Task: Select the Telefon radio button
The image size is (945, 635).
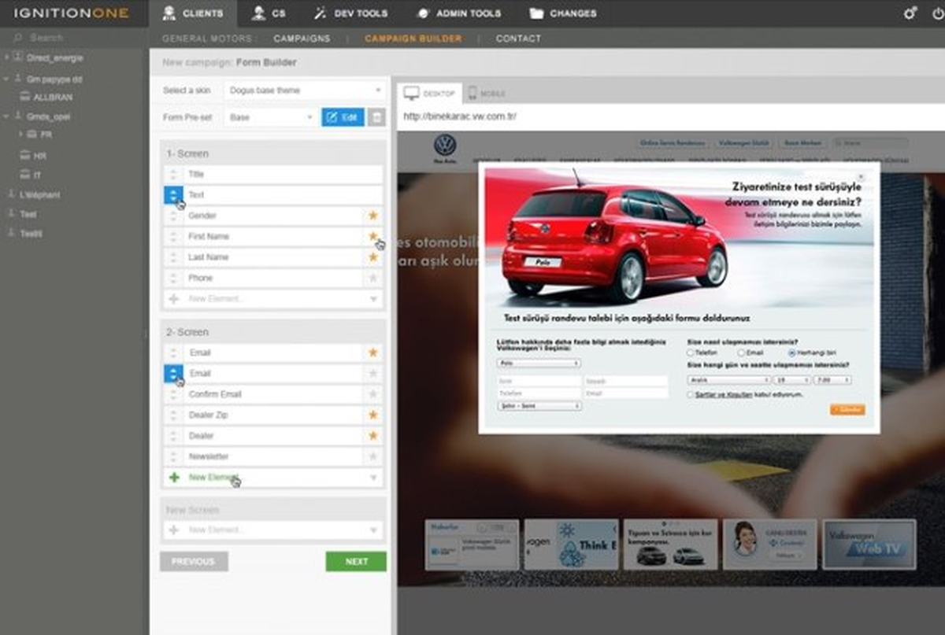Action: 691,353
